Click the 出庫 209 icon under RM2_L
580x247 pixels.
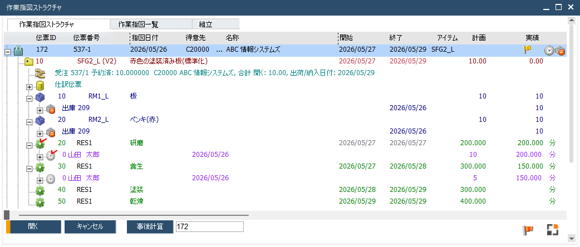click(x=51, y=132)
